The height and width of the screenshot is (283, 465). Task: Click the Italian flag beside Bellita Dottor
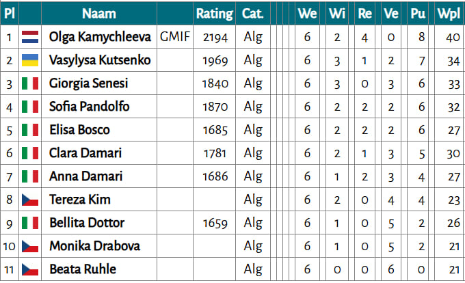pos(30,223)
